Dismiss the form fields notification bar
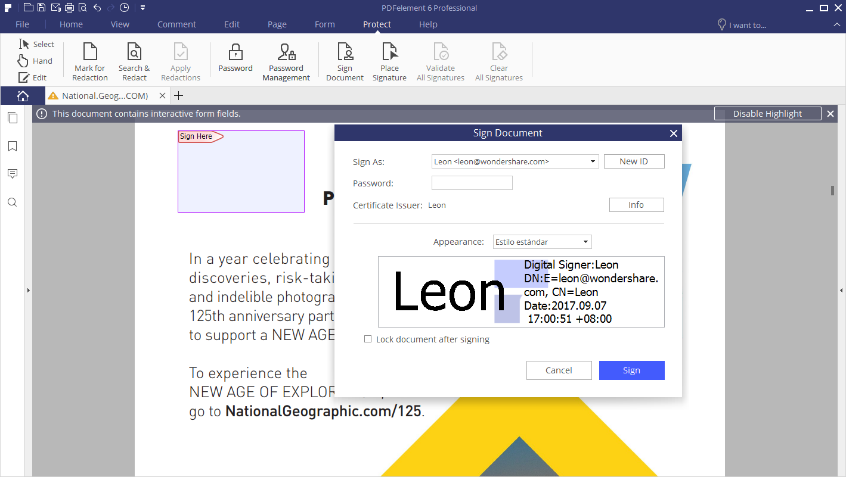Screen dimensions: 846x477 coord(830,114)
